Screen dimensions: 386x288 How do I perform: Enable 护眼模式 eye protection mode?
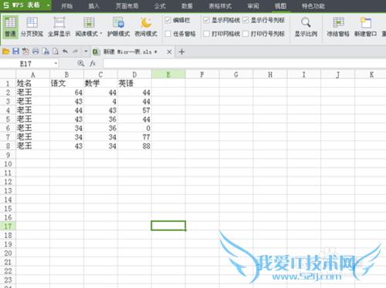pyautogui.click(x=119, y=27)
